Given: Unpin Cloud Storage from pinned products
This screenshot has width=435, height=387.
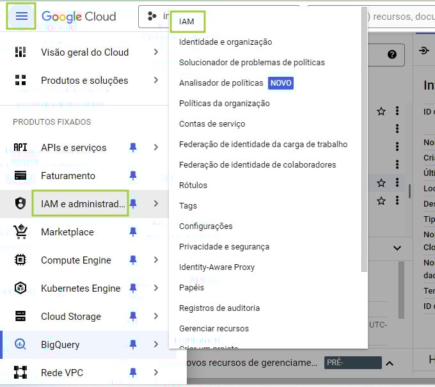Looking at the screenshot, I should point(133,316).
